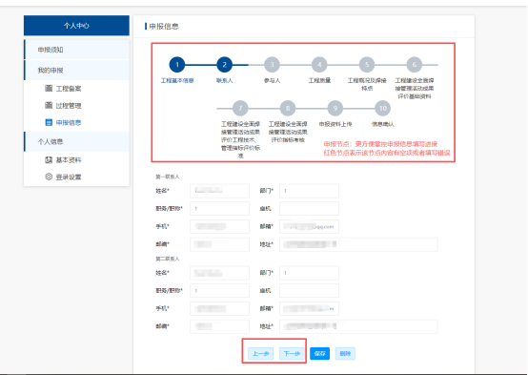Screen dimensions: 528x375
Task: Click 地址 field of 第二联系人
Action: coord(358,326)
